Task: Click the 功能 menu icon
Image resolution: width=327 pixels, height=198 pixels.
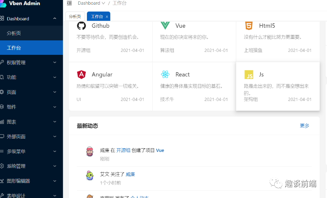Action: (x=2, y=77)
